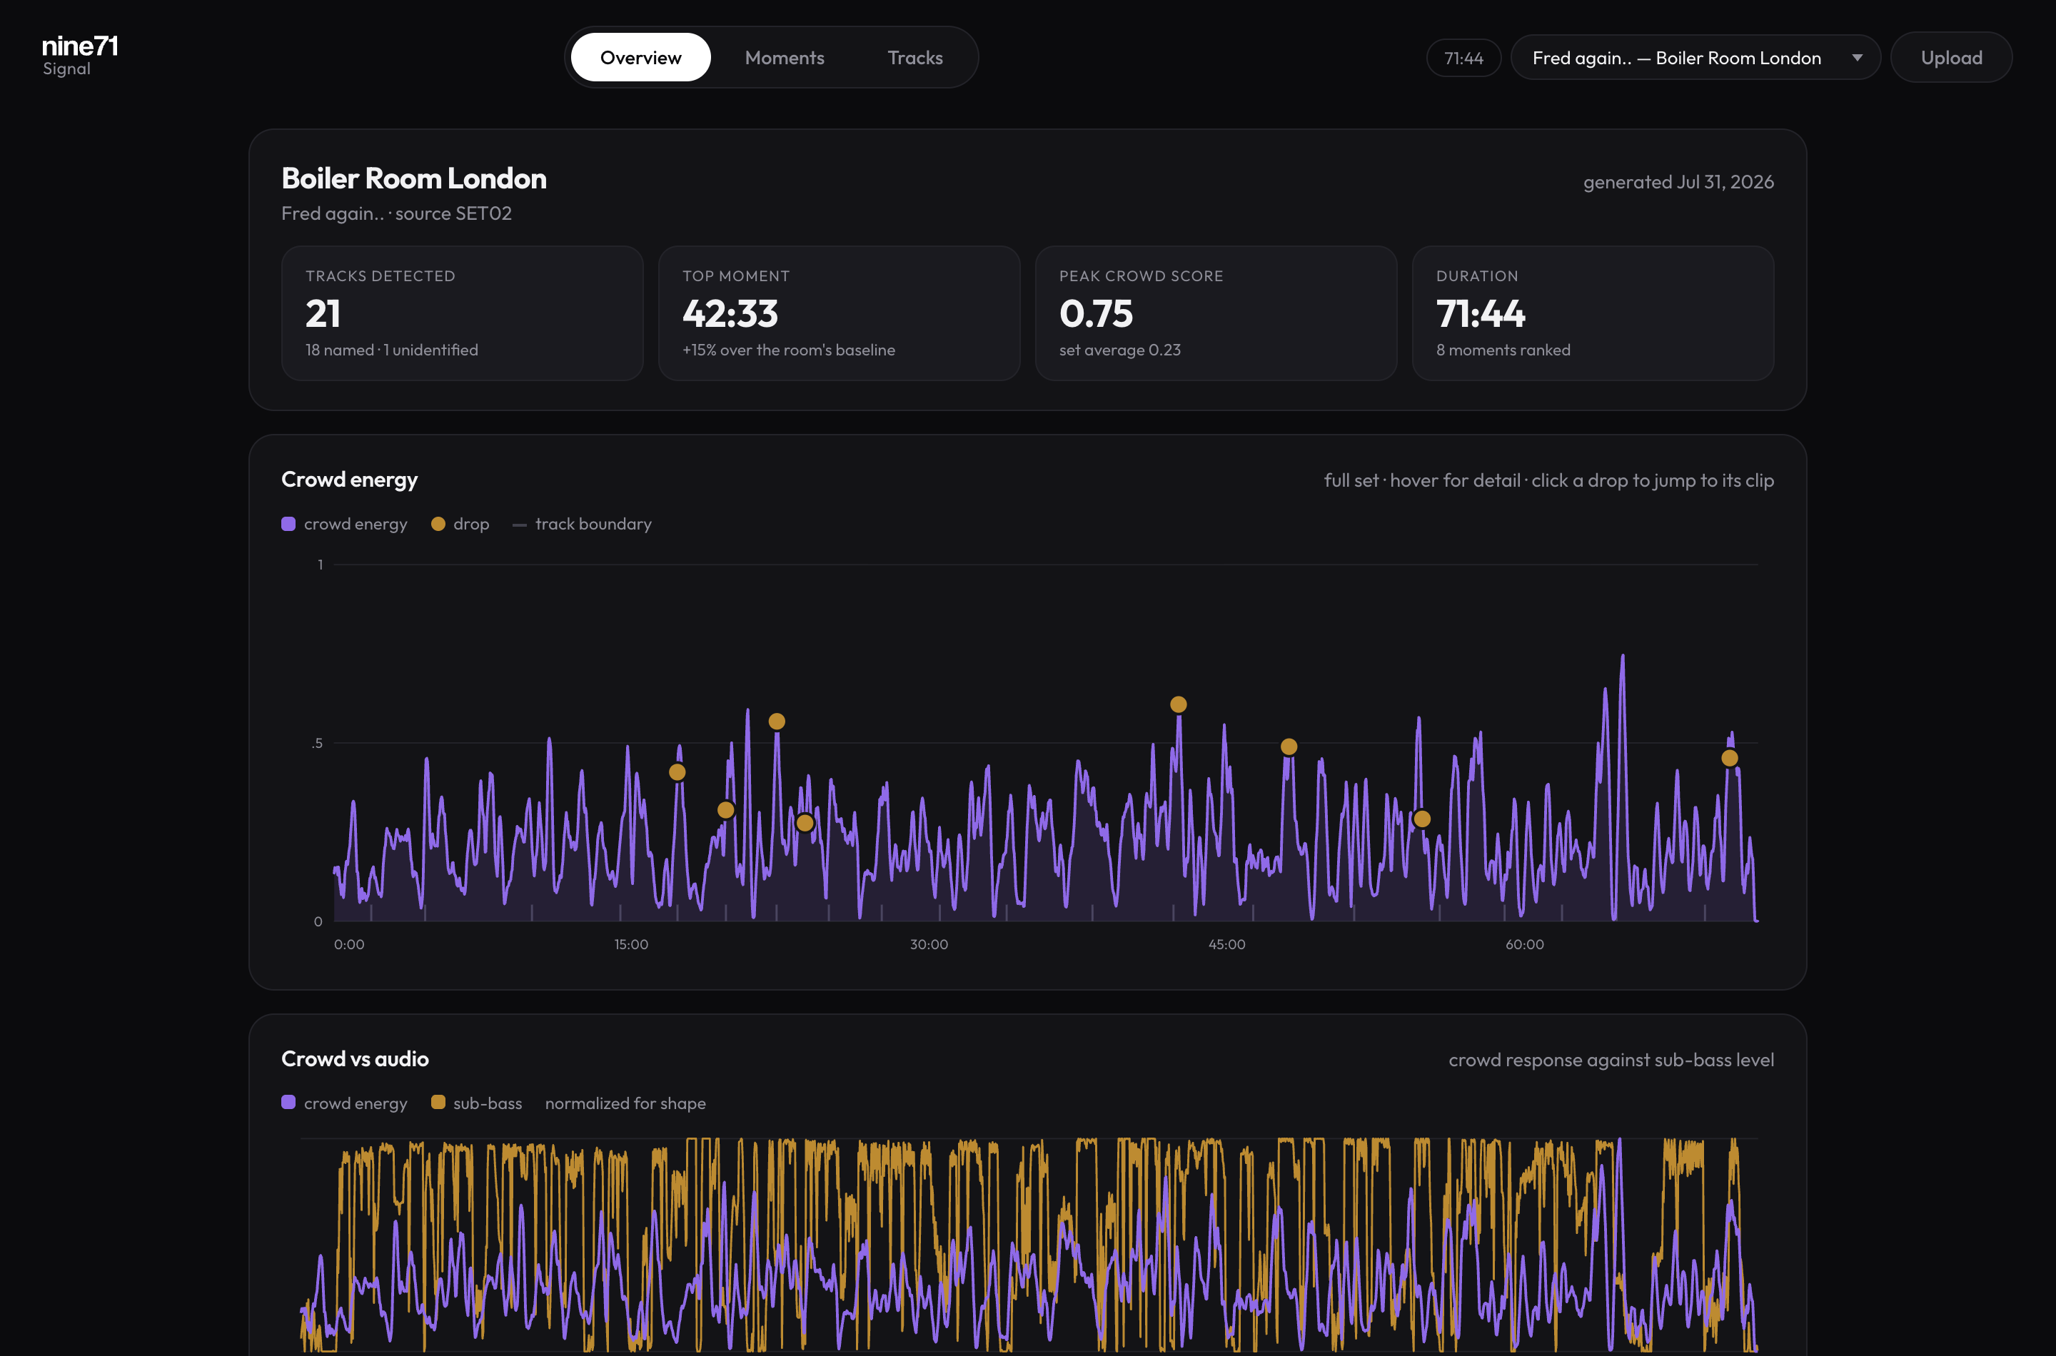
Task: Click the 0:00 axis label
Action: [348, 944]
